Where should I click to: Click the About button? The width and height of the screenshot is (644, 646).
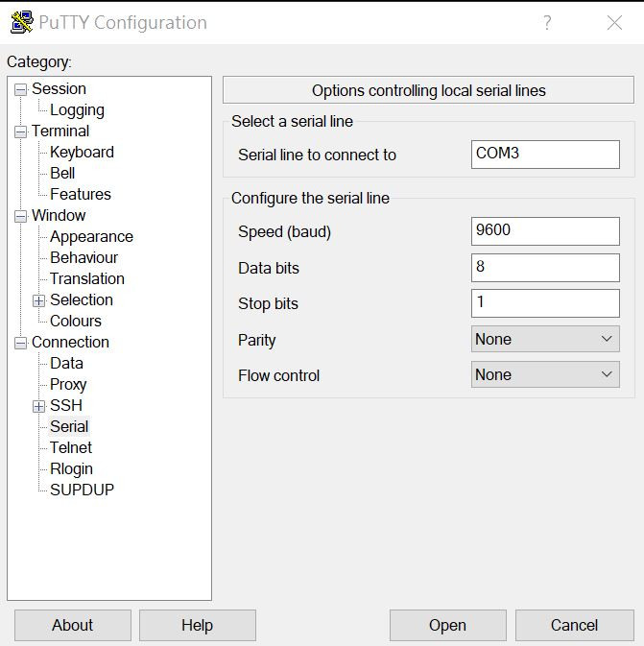[x=73, y=626]
